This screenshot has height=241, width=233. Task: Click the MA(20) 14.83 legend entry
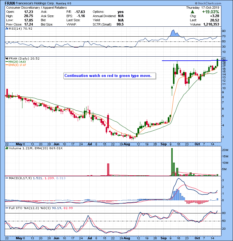(x=16, y=62)
